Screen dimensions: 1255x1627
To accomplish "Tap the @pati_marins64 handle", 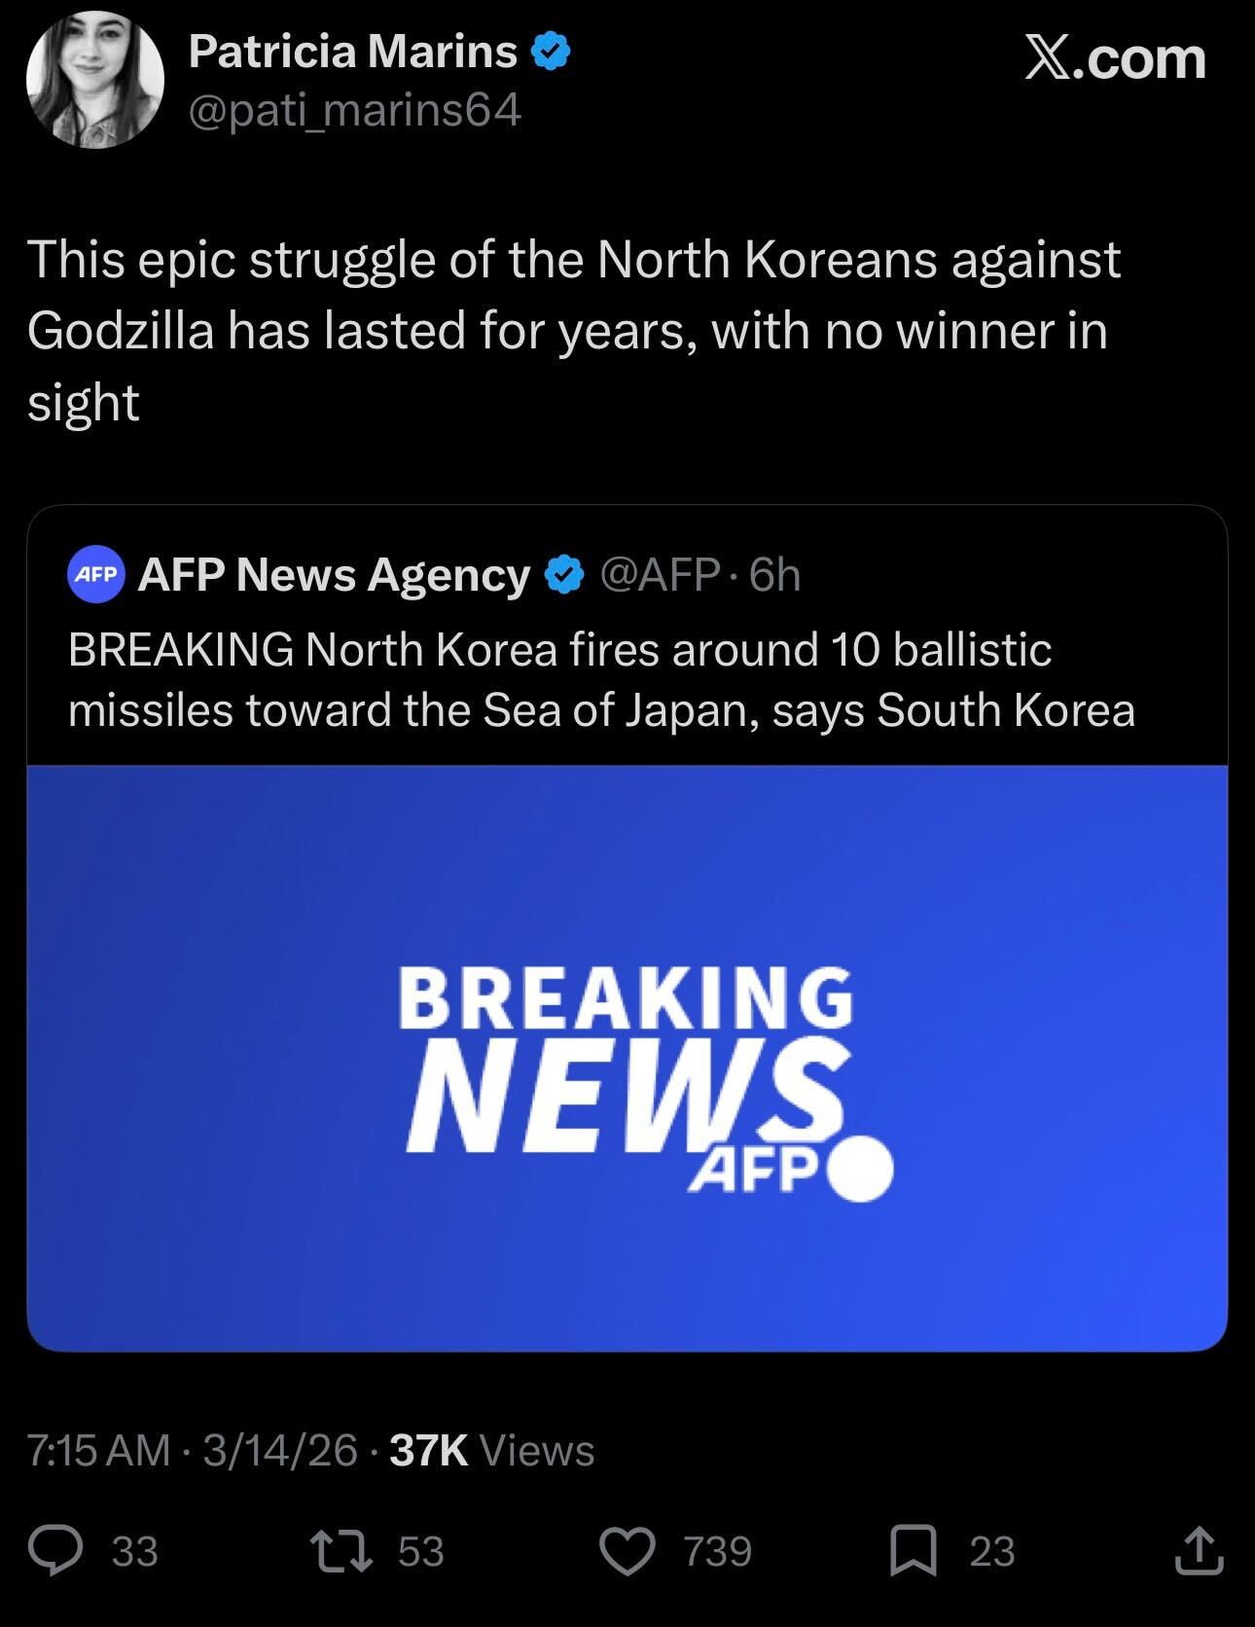I will [354, 111].
